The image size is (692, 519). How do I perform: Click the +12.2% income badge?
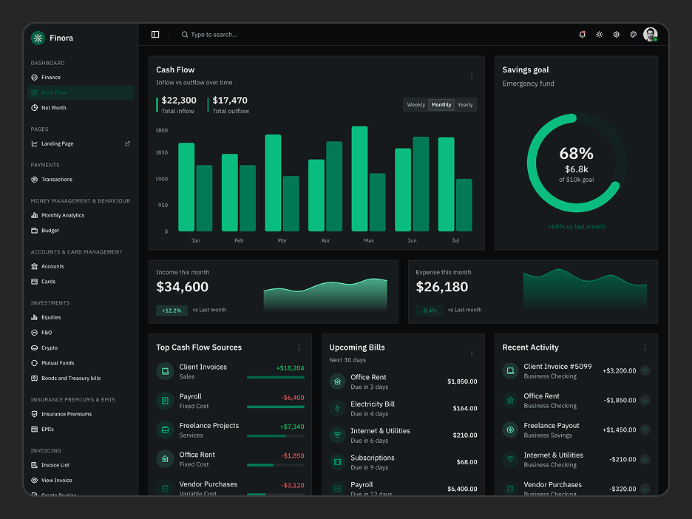[x=172, y=311]
